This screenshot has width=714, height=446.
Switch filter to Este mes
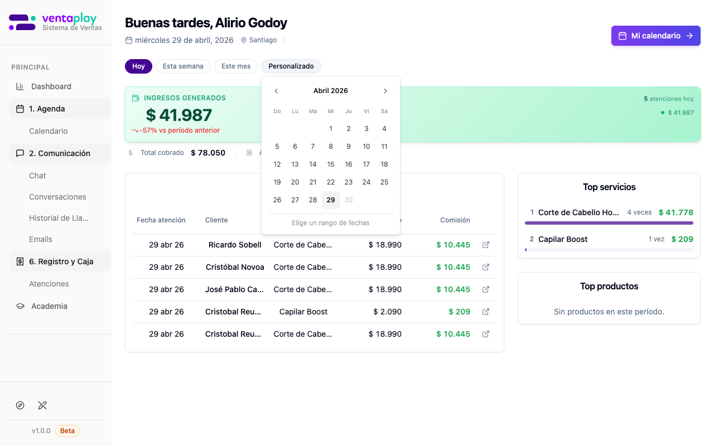click(x=236, y=66)
